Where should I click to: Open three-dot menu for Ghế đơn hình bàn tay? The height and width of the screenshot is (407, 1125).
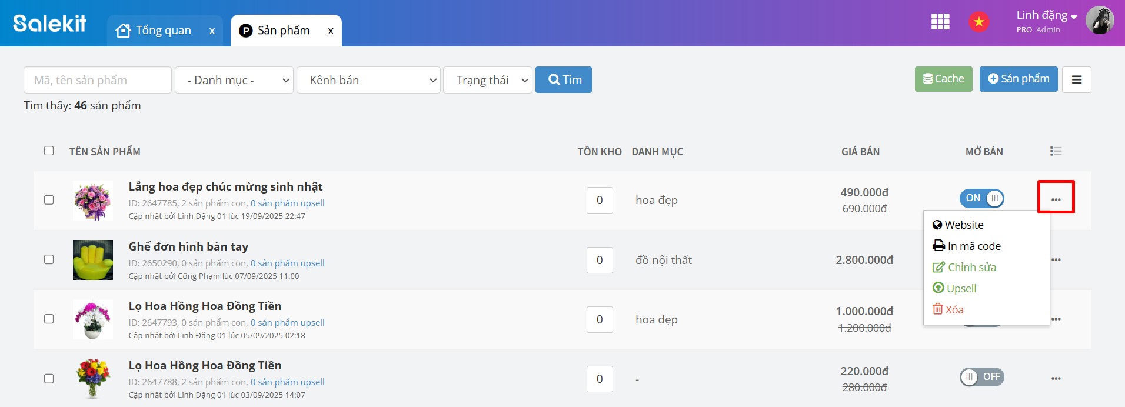(x=1056, y=260)
